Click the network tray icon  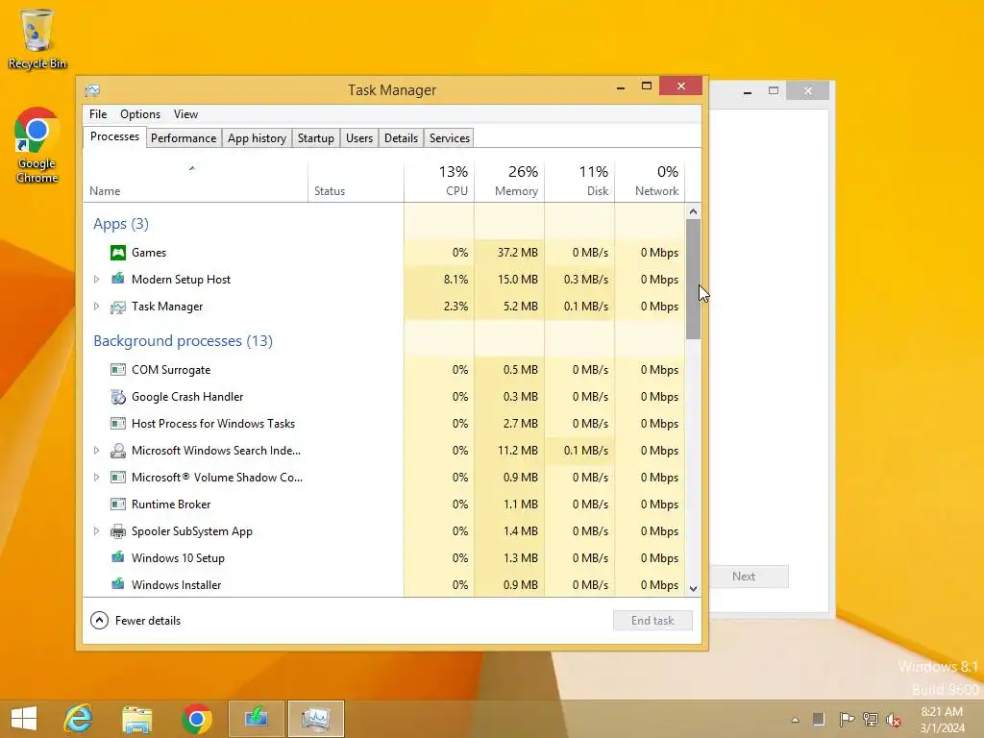point(871,719)
